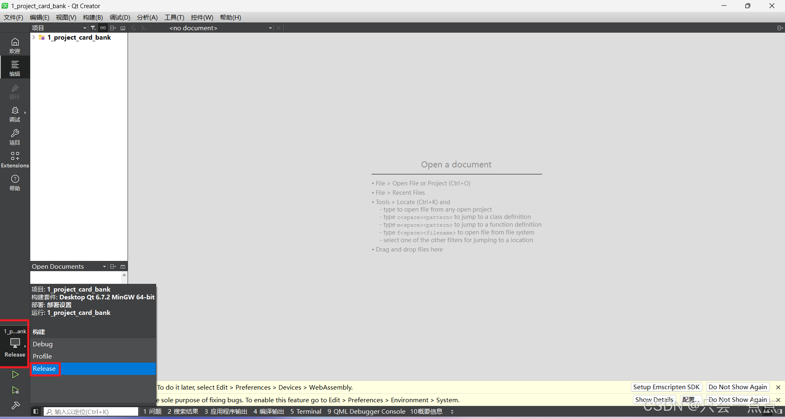Viewport: 785px width, 419px height.
Task: Open the 工具(T) menu
Action: tap(174, 17)
